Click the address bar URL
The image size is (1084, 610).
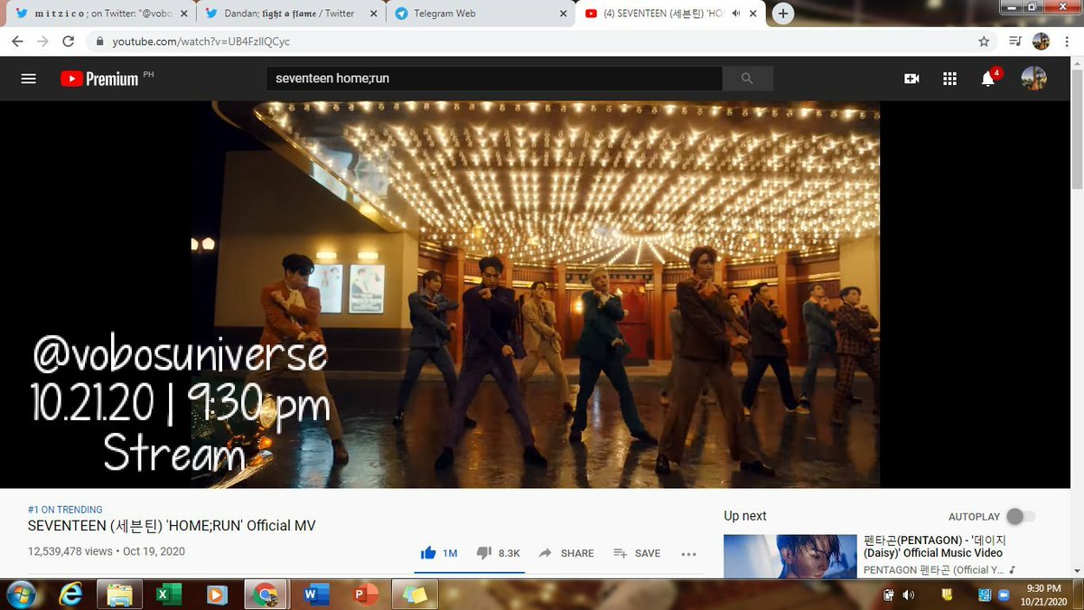click(201, 42)
